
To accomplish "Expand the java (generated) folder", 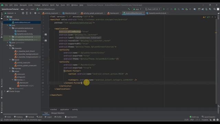I will (8, 42).
